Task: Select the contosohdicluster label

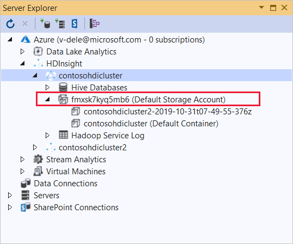Action: [x=91, y=76]
